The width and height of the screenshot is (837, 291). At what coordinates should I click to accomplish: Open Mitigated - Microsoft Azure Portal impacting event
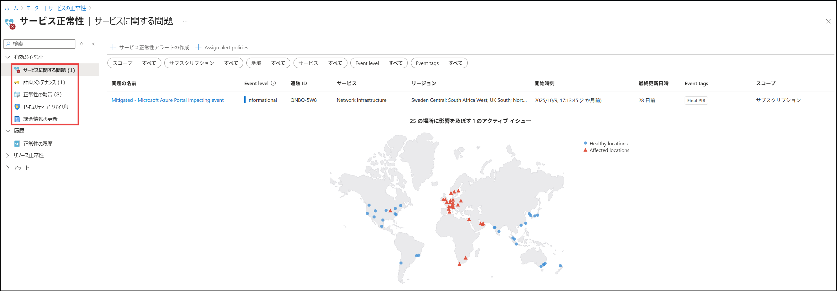[168, 100]
